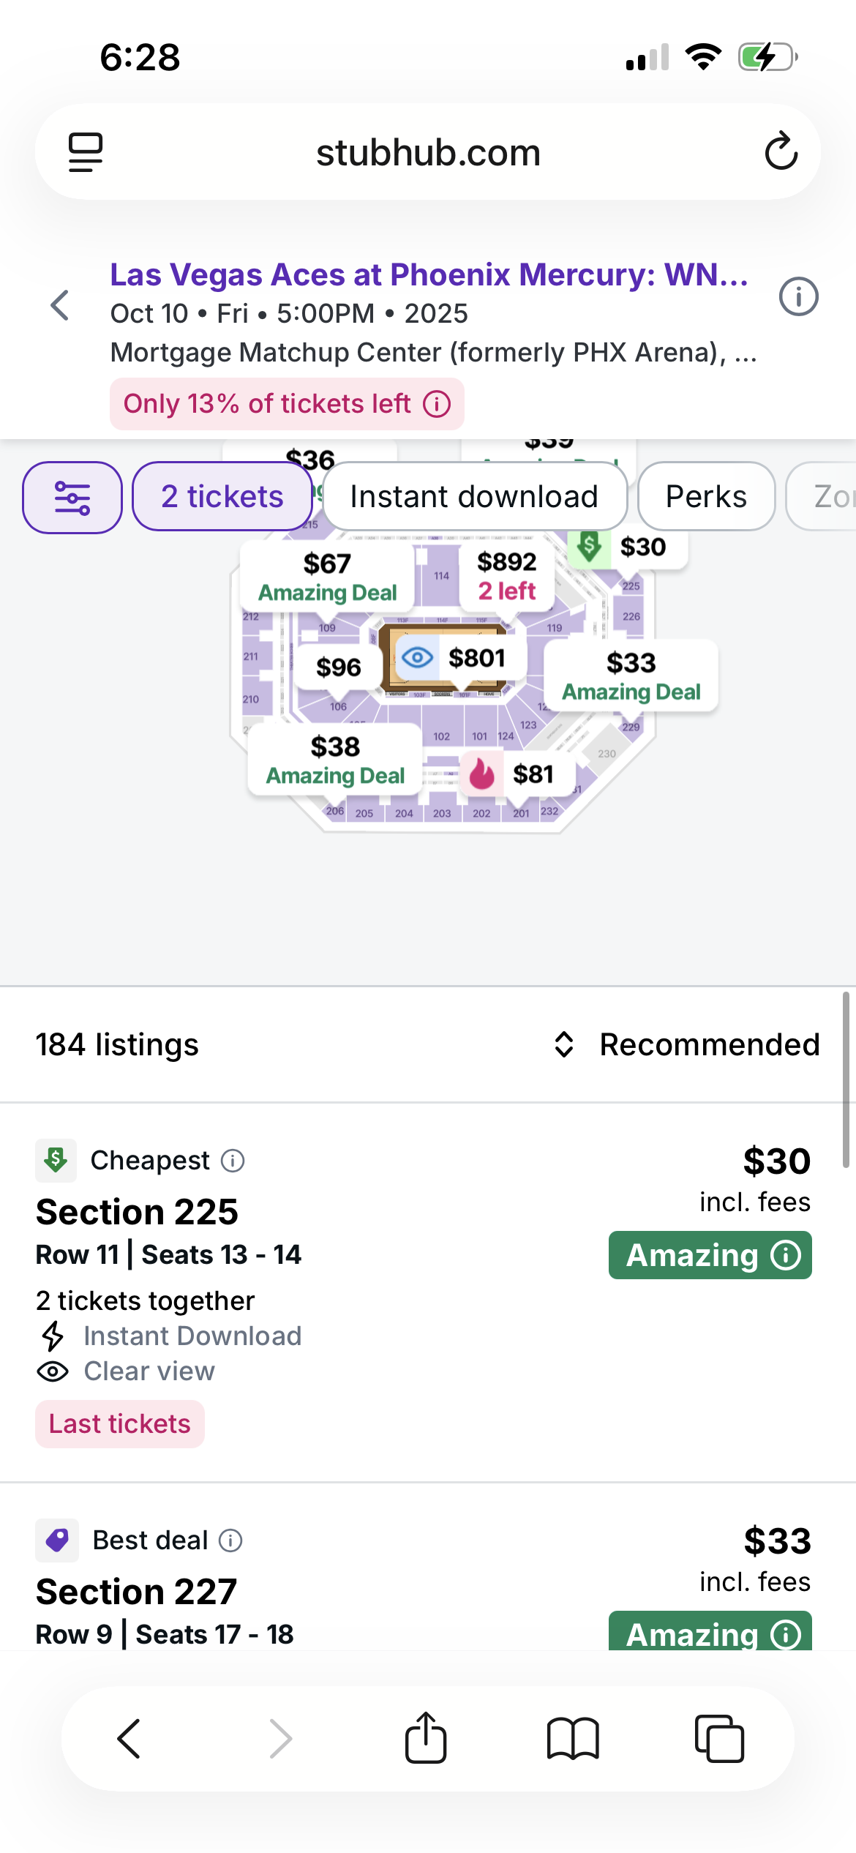Tap the Amazing badge on Section 225 listing
Viewport: 856px width, 1853px height.
pyautogui.click(x=710, y=1255)
